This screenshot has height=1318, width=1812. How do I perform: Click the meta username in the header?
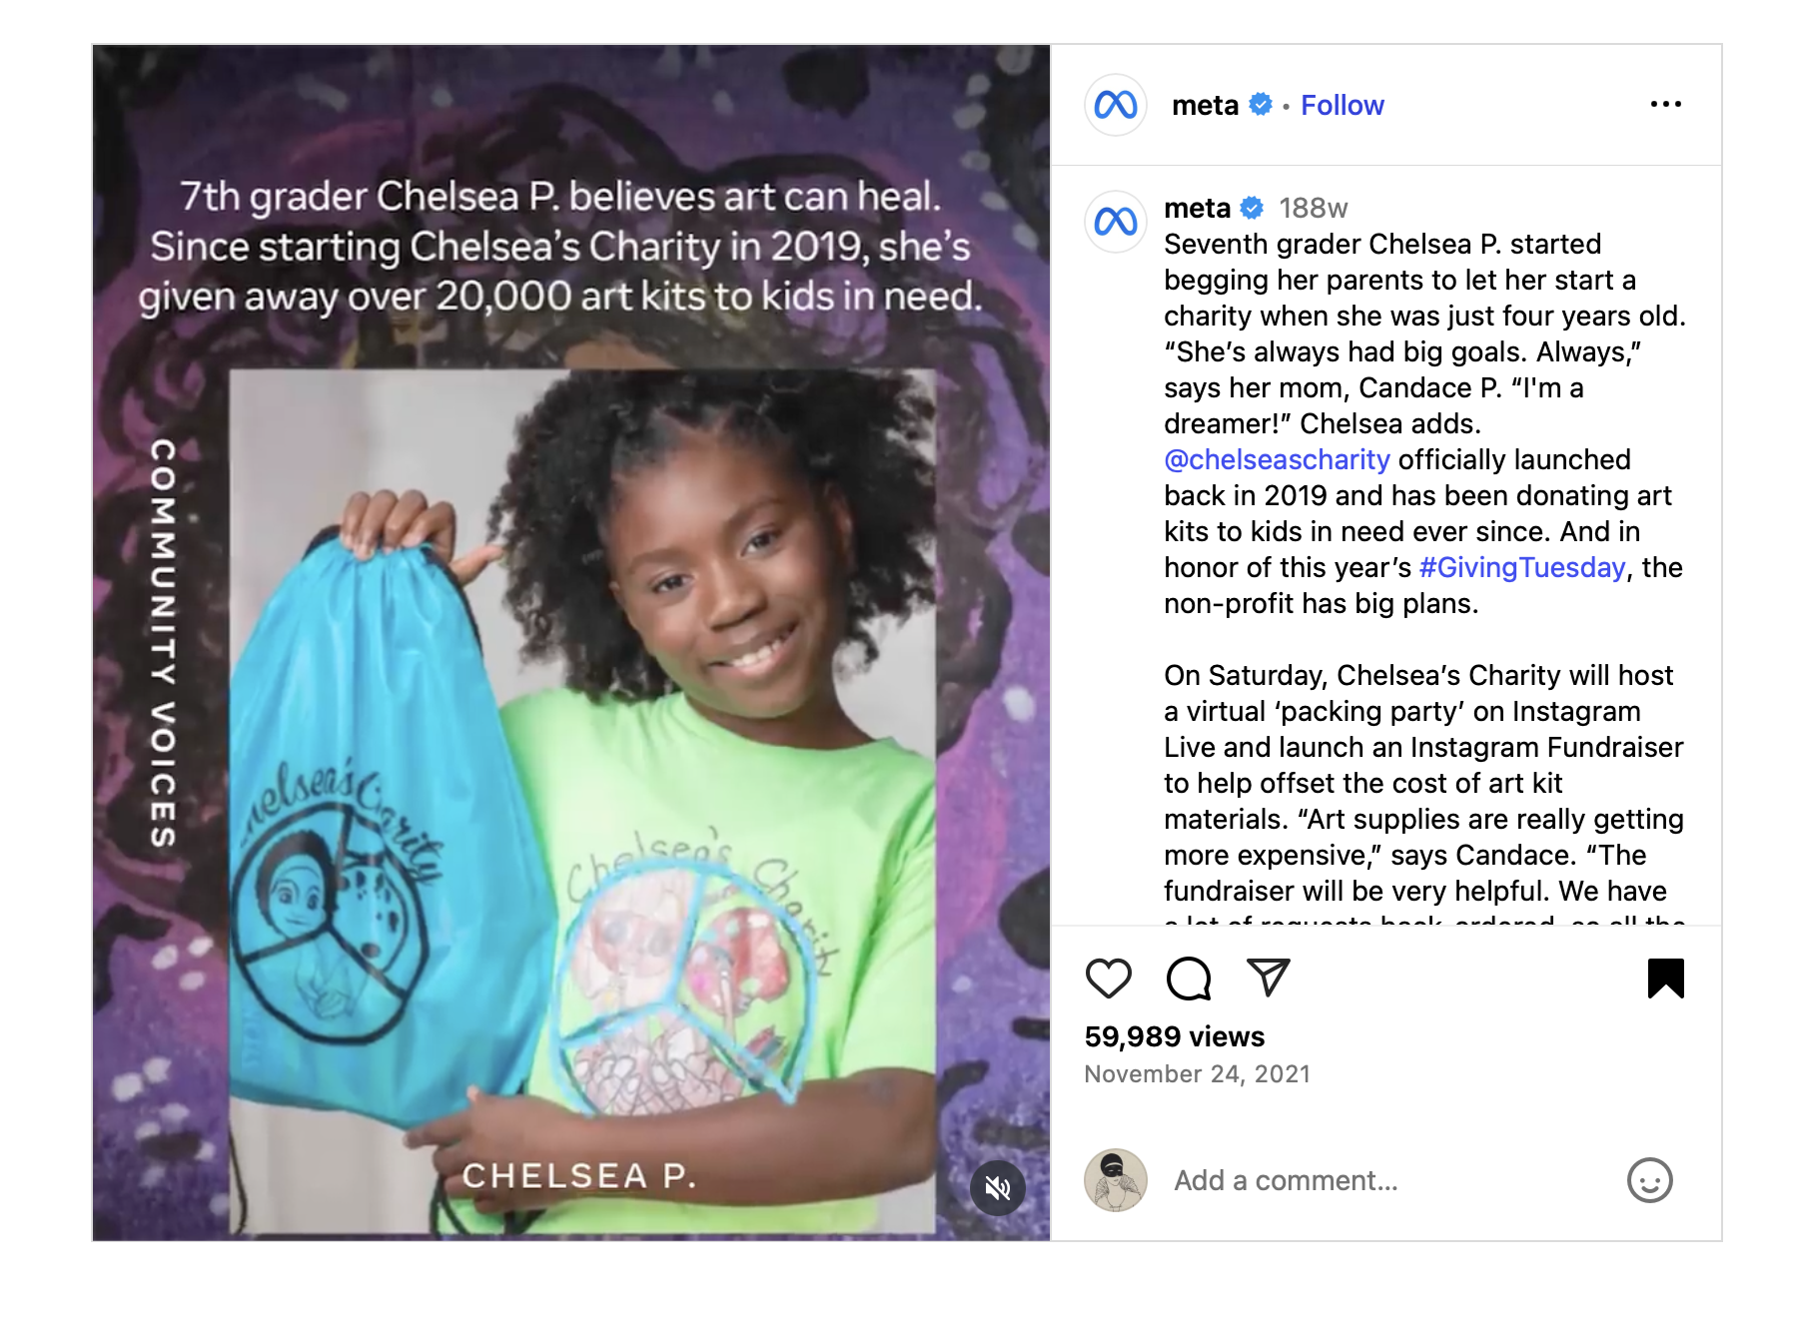point(1205,105)
